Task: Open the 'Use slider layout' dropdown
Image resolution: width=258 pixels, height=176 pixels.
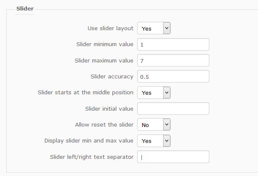Action: click(154, 28)
